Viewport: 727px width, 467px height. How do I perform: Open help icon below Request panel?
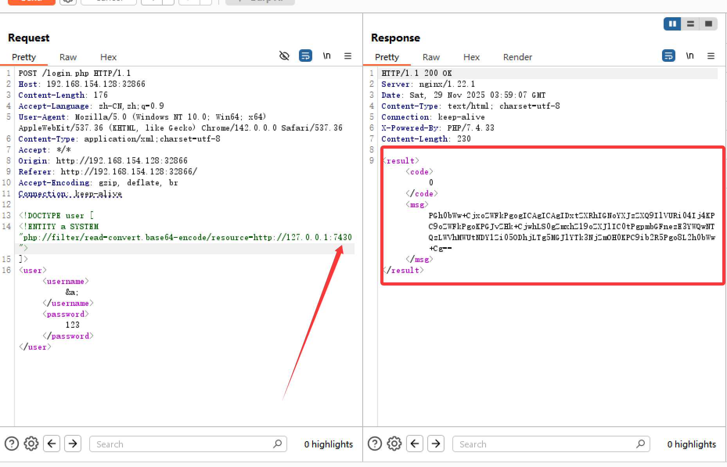12,444
